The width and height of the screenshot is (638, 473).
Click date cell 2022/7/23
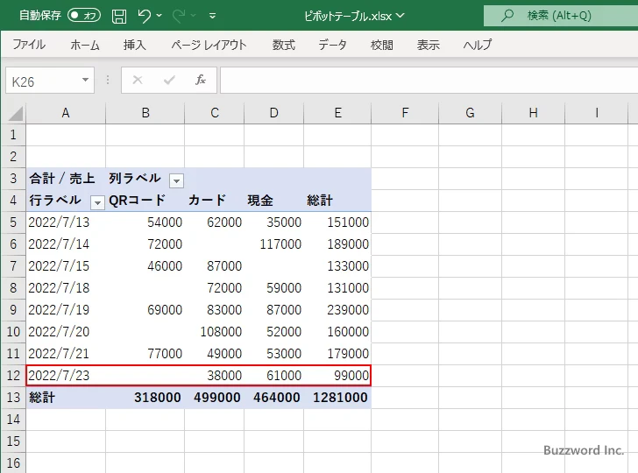[66, 376]
